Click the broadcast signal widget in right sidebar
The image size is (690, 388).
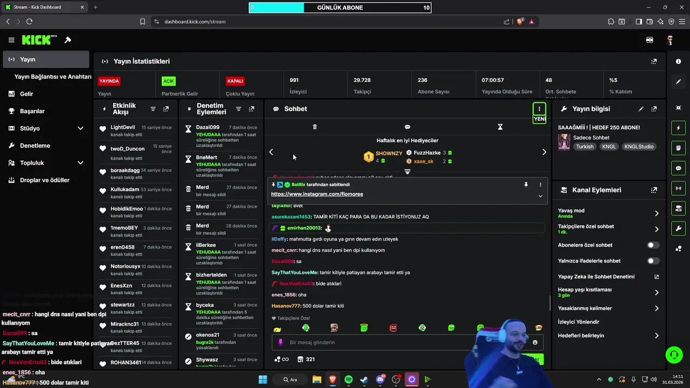(678, 188)
